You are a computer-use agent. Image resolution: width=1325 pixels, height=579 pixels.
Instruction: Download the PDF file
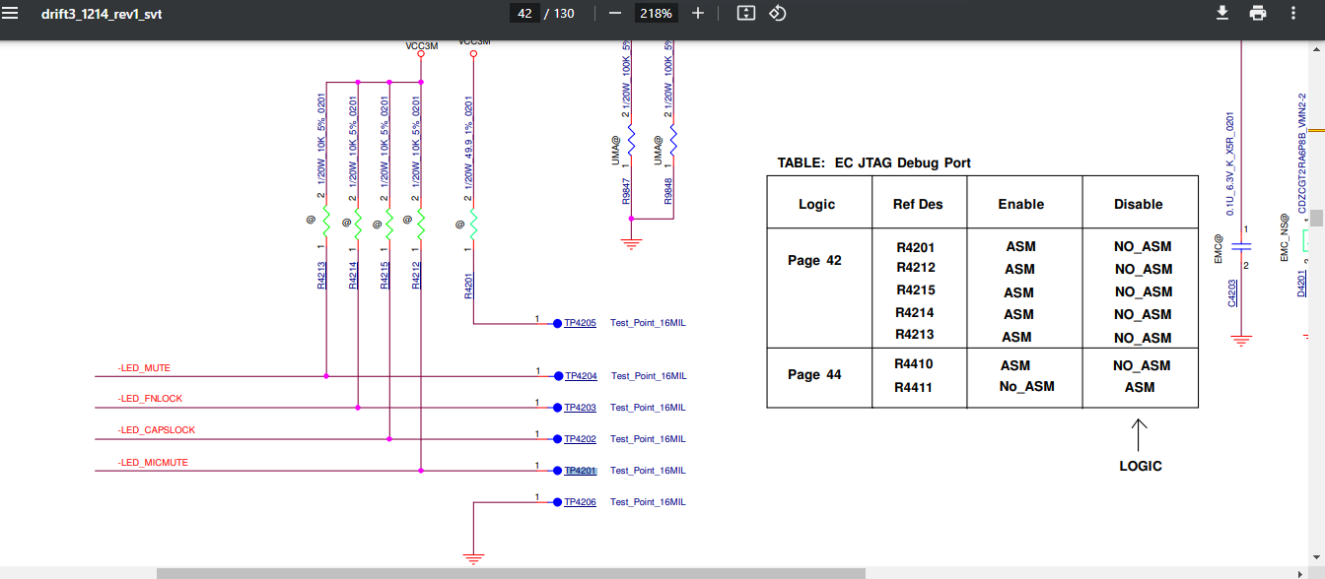pos(1222,14)
